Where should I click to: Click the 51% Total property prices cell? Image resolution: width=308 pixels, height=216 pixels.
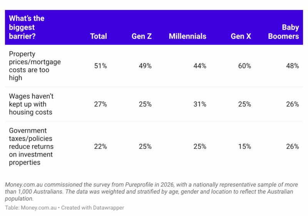(x=100, y=66)
